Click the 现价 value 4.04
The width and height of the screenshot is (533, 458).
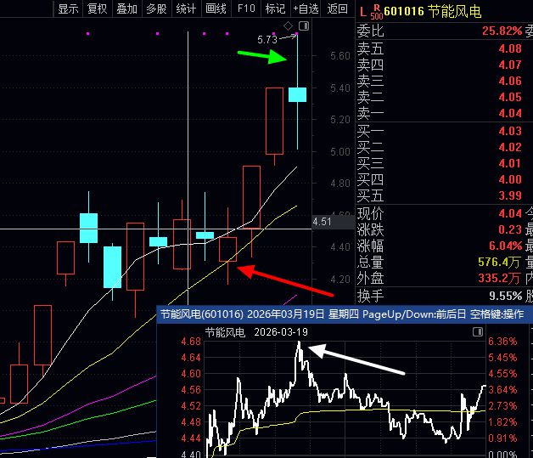coord(510,213)
